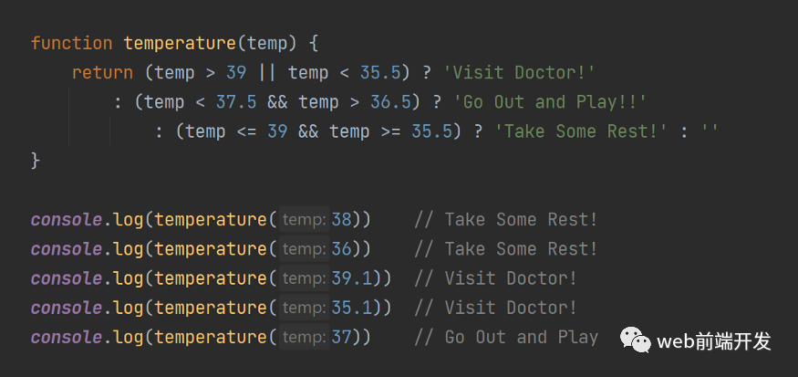
Task: Click the temp: parameter hint before 37
Action: click(304, 337)
